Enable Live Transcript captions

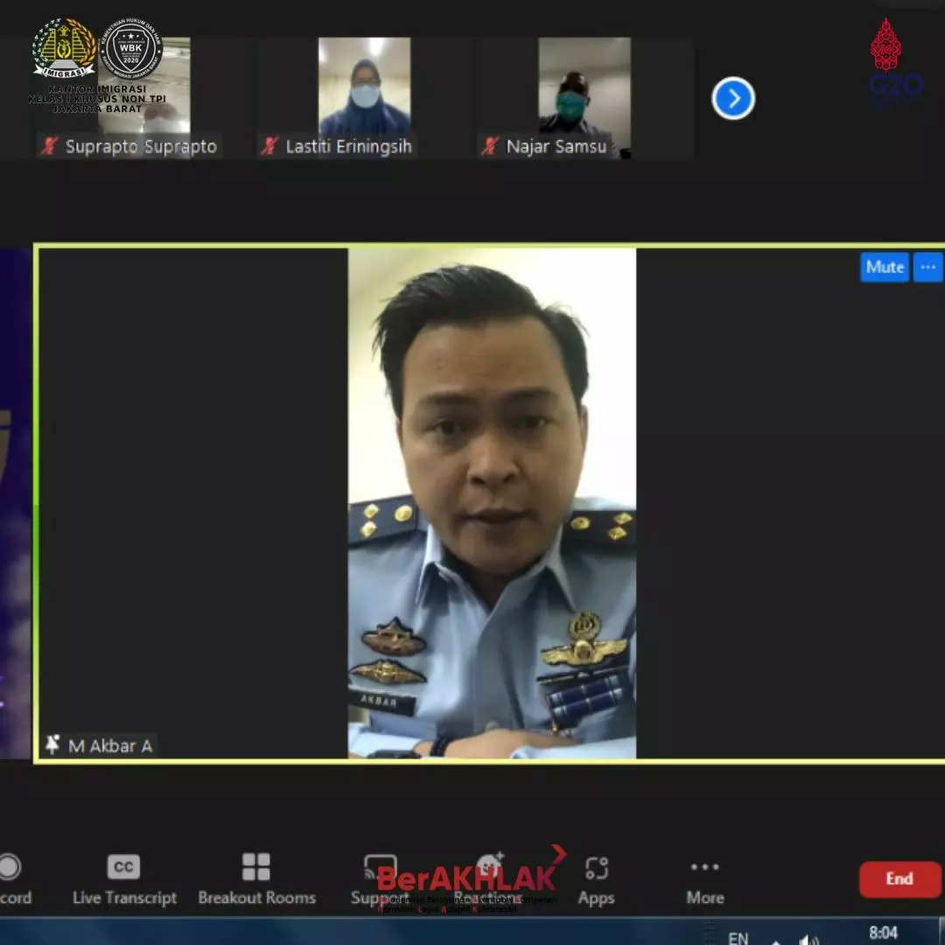(124, 879)
